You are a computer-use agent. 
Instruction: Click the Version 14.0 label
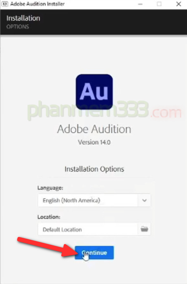point(94,142)
